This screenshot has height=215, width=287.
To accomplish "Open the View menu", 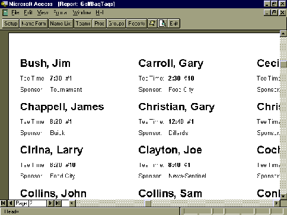I will pyautogui.click(x=43, y=12).
